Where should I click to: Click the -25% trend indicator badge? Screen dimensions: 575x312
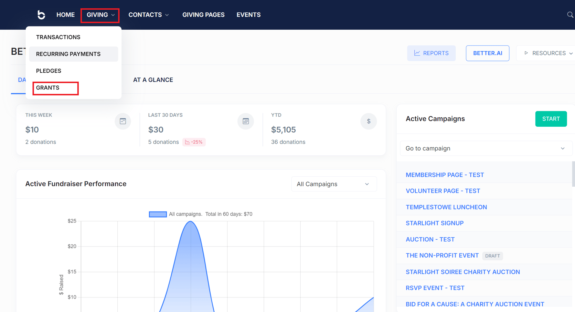(x=194, y=142)
